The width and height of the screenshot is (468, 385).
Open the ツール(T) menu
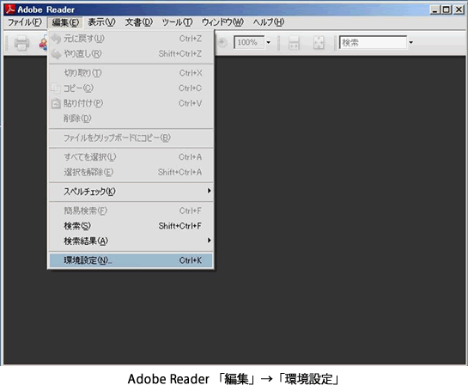tap(177, 22)
